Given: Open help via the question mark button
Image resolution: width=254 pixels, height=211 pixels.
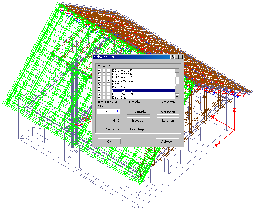Looking at the screenshot, I should pyautogui.click(x=176, y=57).
